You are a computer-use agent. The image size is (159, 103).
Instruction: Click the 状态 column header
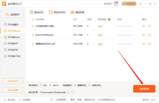[x=120, y=19]
